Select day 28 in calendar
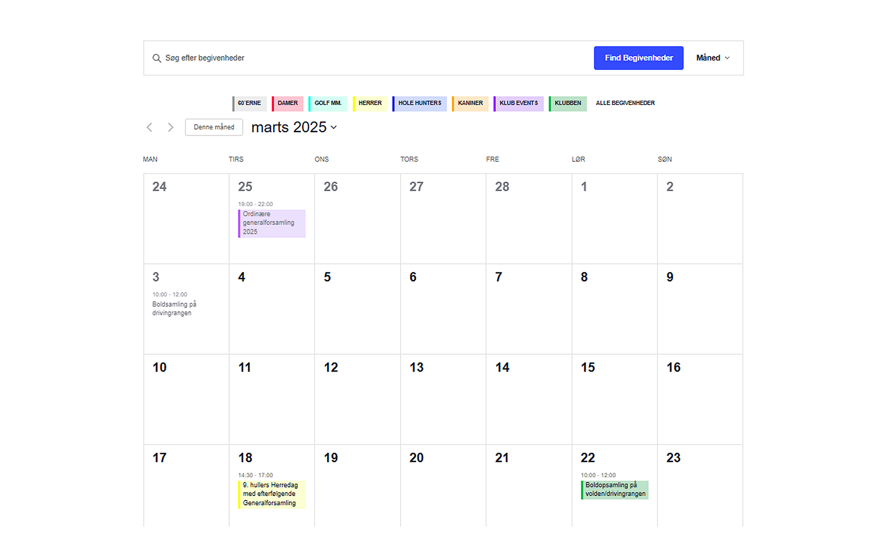The width and height of the screenshot is (871, 544). (x=502, y=187)
